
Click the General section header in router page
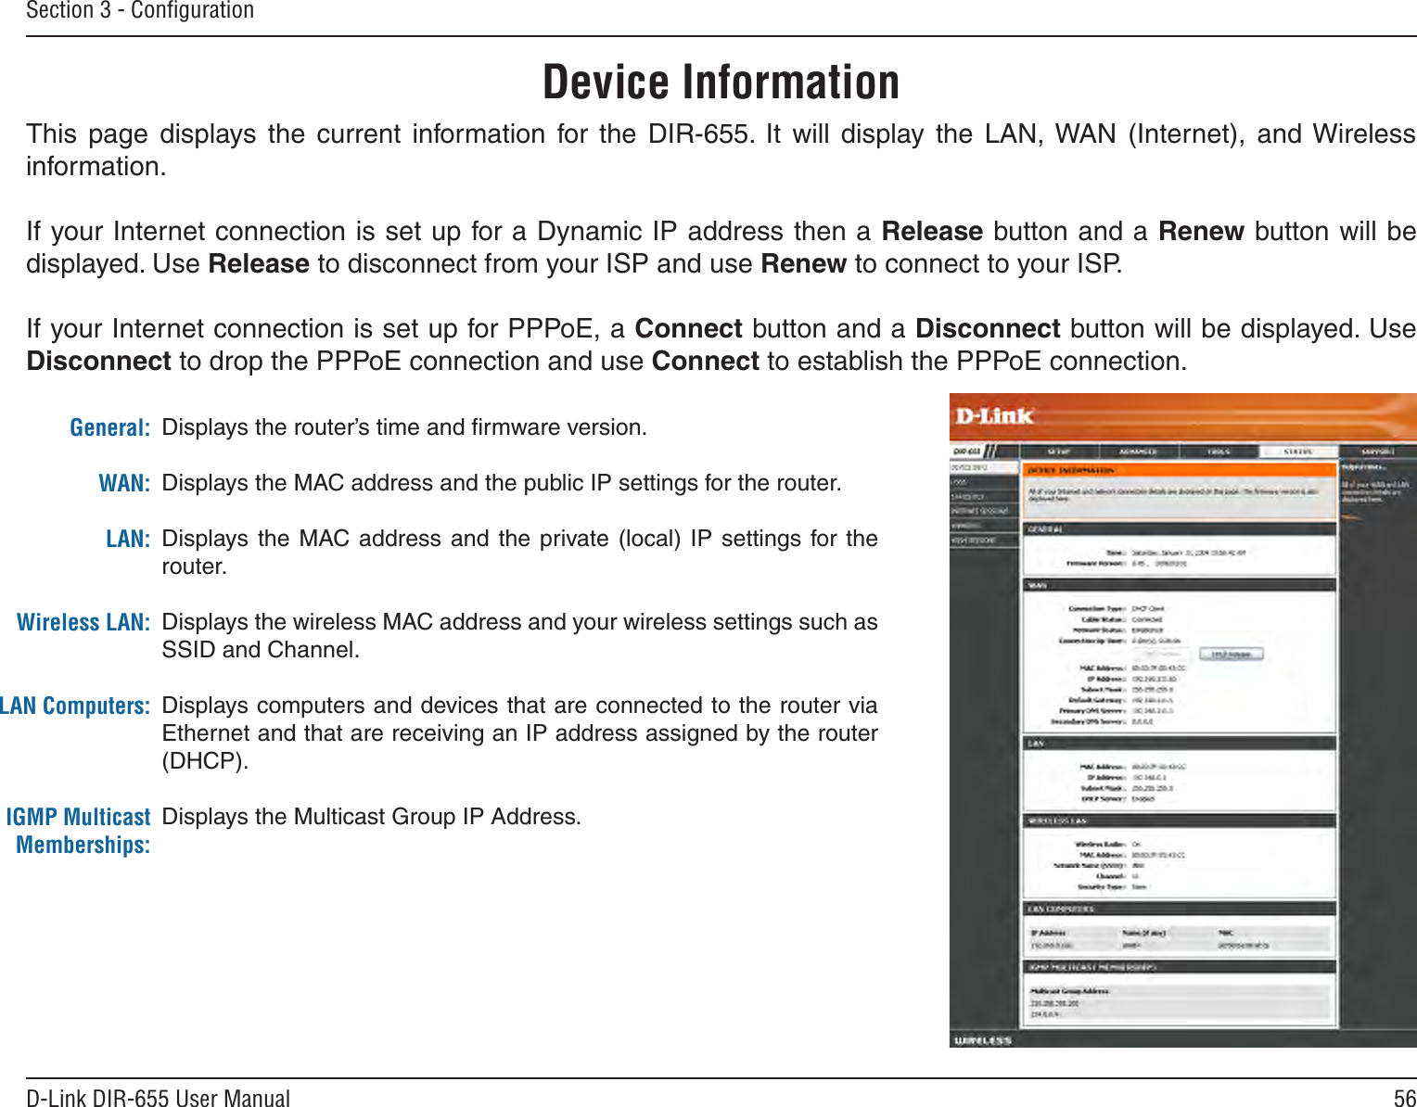[1180, 529]
